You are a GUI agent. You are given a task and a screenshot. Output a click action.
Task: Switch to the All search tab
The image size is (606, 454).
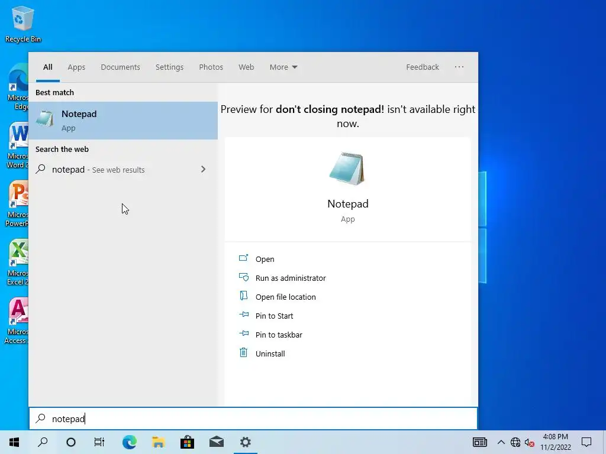coord(48,67)
